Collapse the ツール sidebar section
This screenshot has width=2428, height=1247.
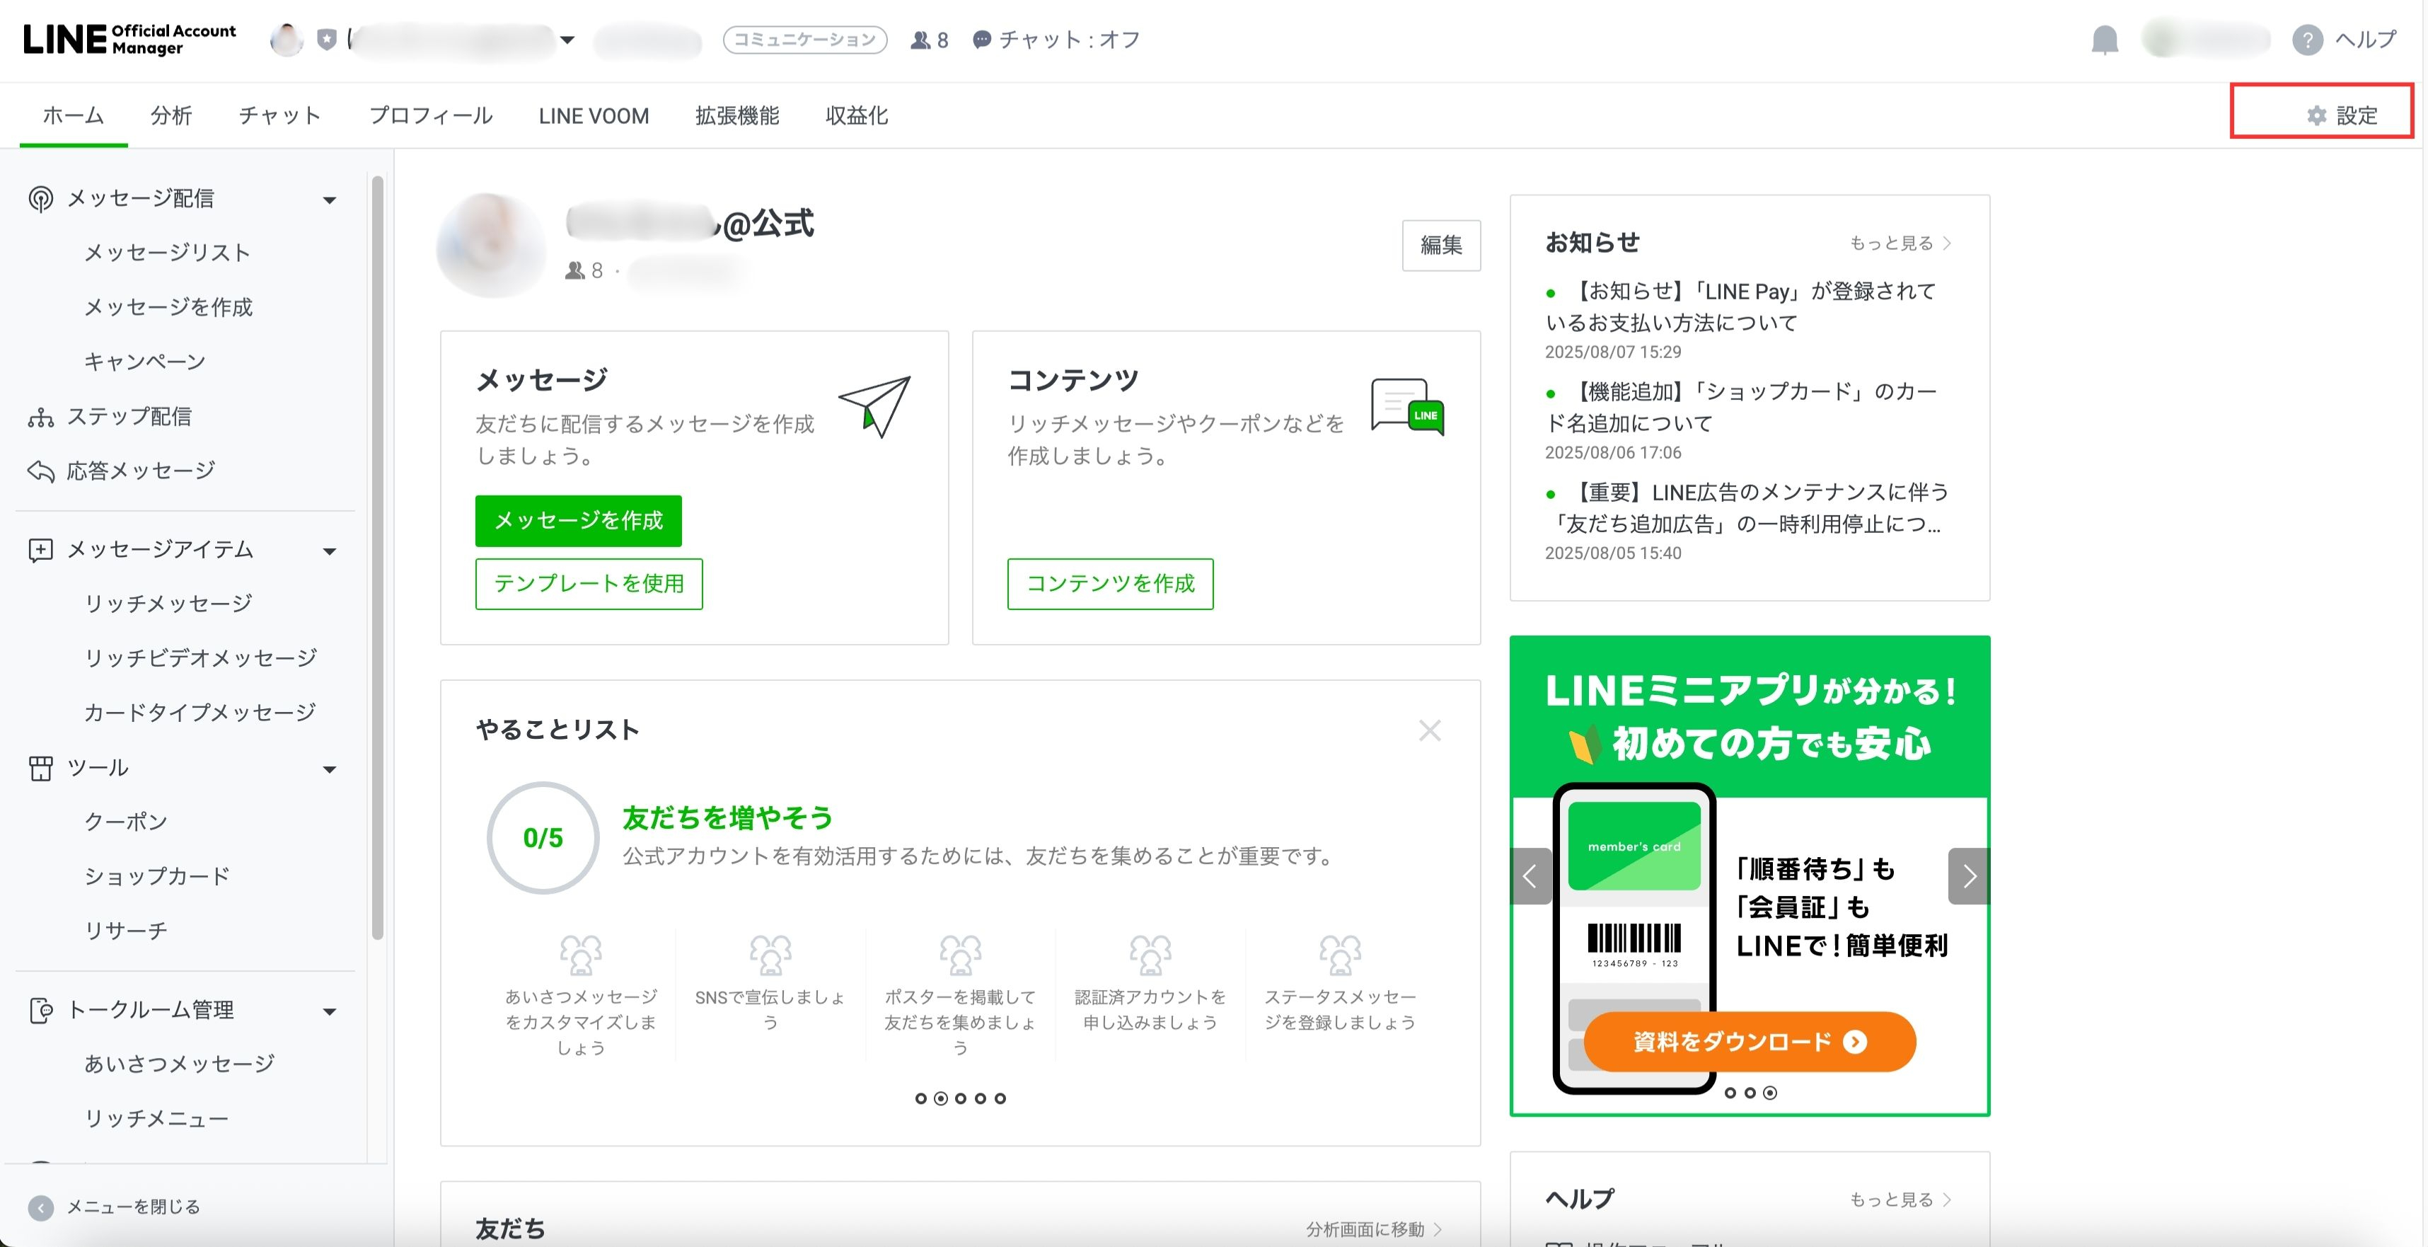pyautogui.click(x=329, y=769)
